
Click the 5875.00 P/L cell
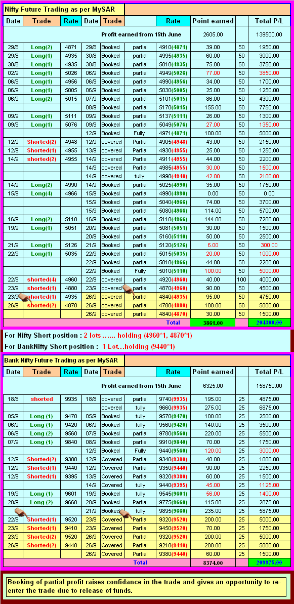pos(269,511)
